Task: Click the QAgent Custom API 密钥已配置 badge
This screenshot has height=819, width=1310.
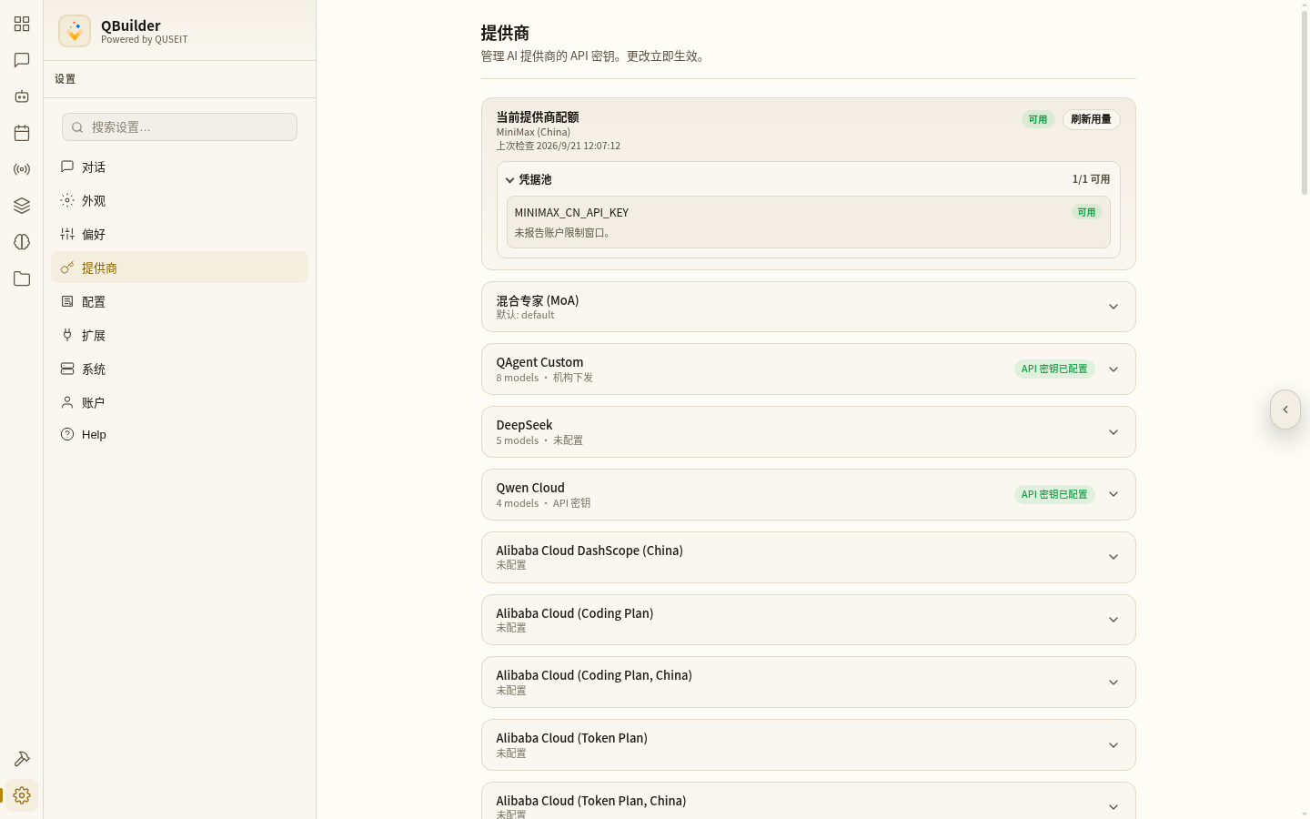Action: [1054, 369]
